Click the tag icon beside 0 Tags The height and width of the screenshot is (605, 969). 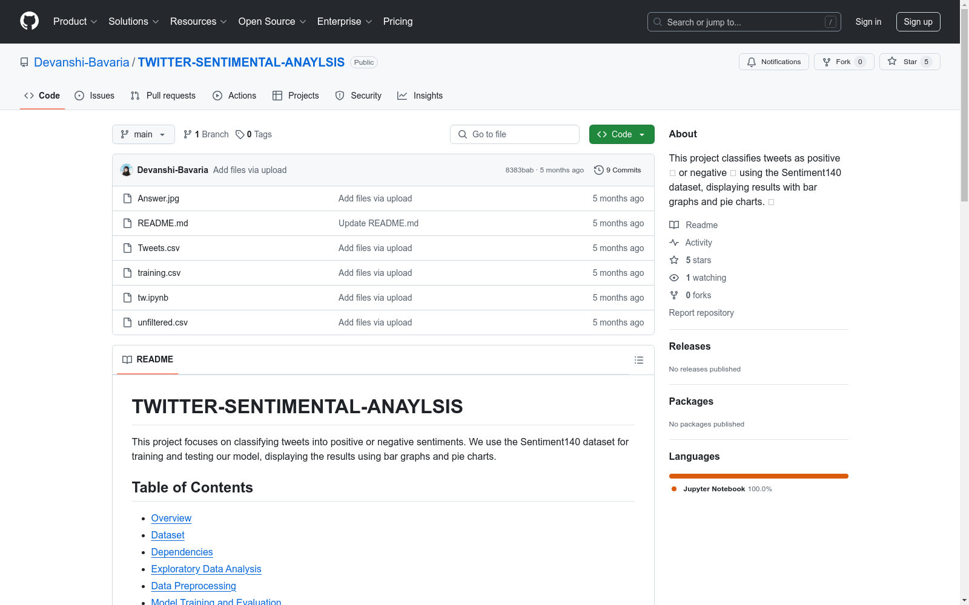tap(240, 134)
